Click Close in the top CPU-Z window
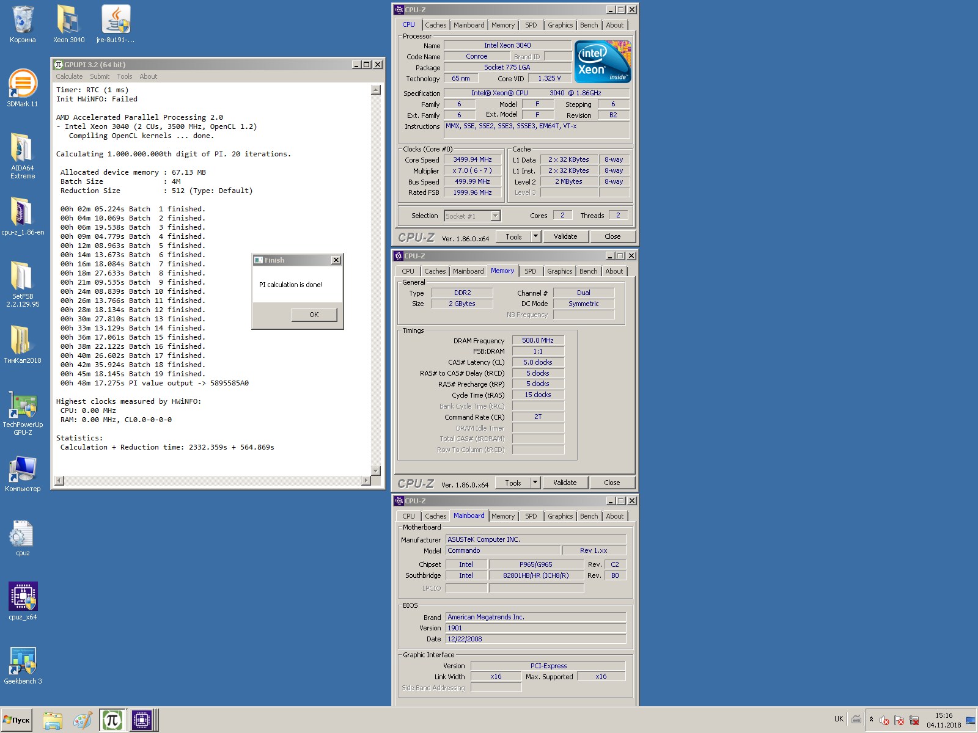978x733 pixels. (612, 236)
